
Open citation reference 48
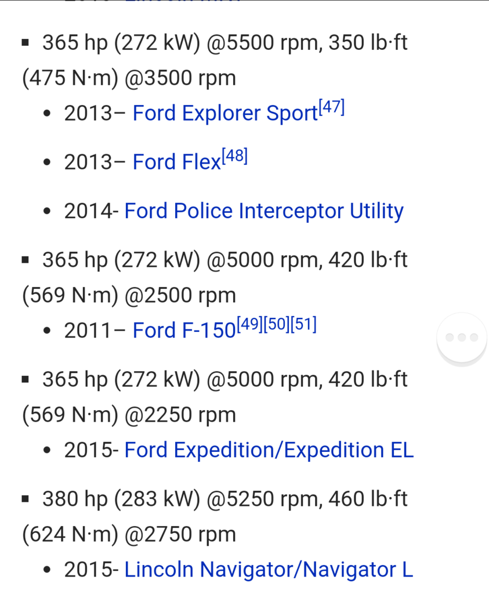[234, 156]
